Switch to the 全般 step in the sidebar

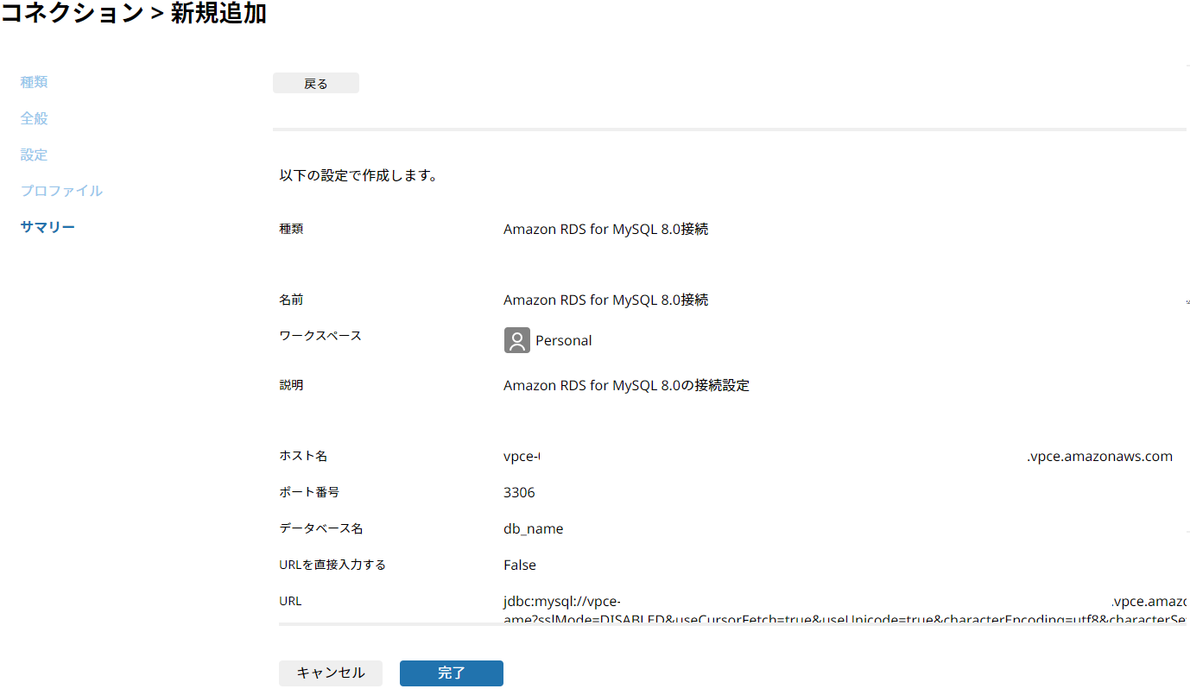point(35,118)
